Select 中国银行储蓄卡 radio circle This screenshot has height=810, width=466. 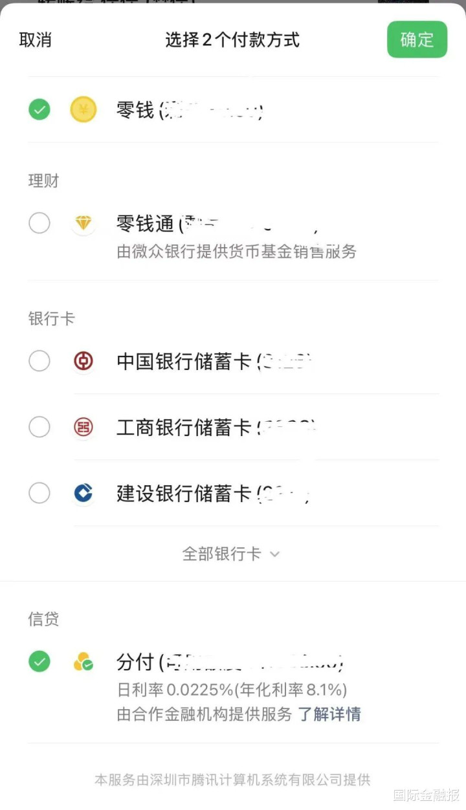point(39,361)
